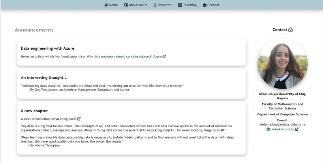
Task: Click the Announcements heading
Action: 34,30
